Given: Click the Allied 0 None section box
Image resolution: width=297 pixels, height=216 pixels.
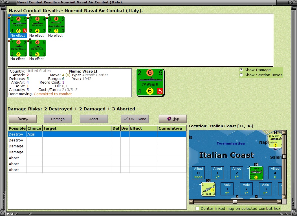Looking at the screenshot, I should (198, 173).
